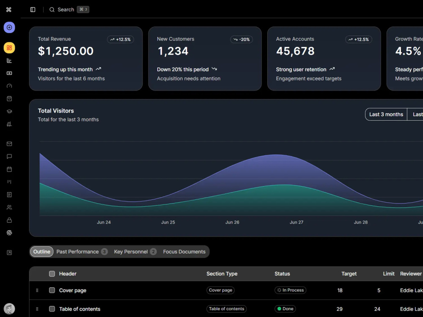Click trending icon beside Strong user retention

[x=332, y=69]
